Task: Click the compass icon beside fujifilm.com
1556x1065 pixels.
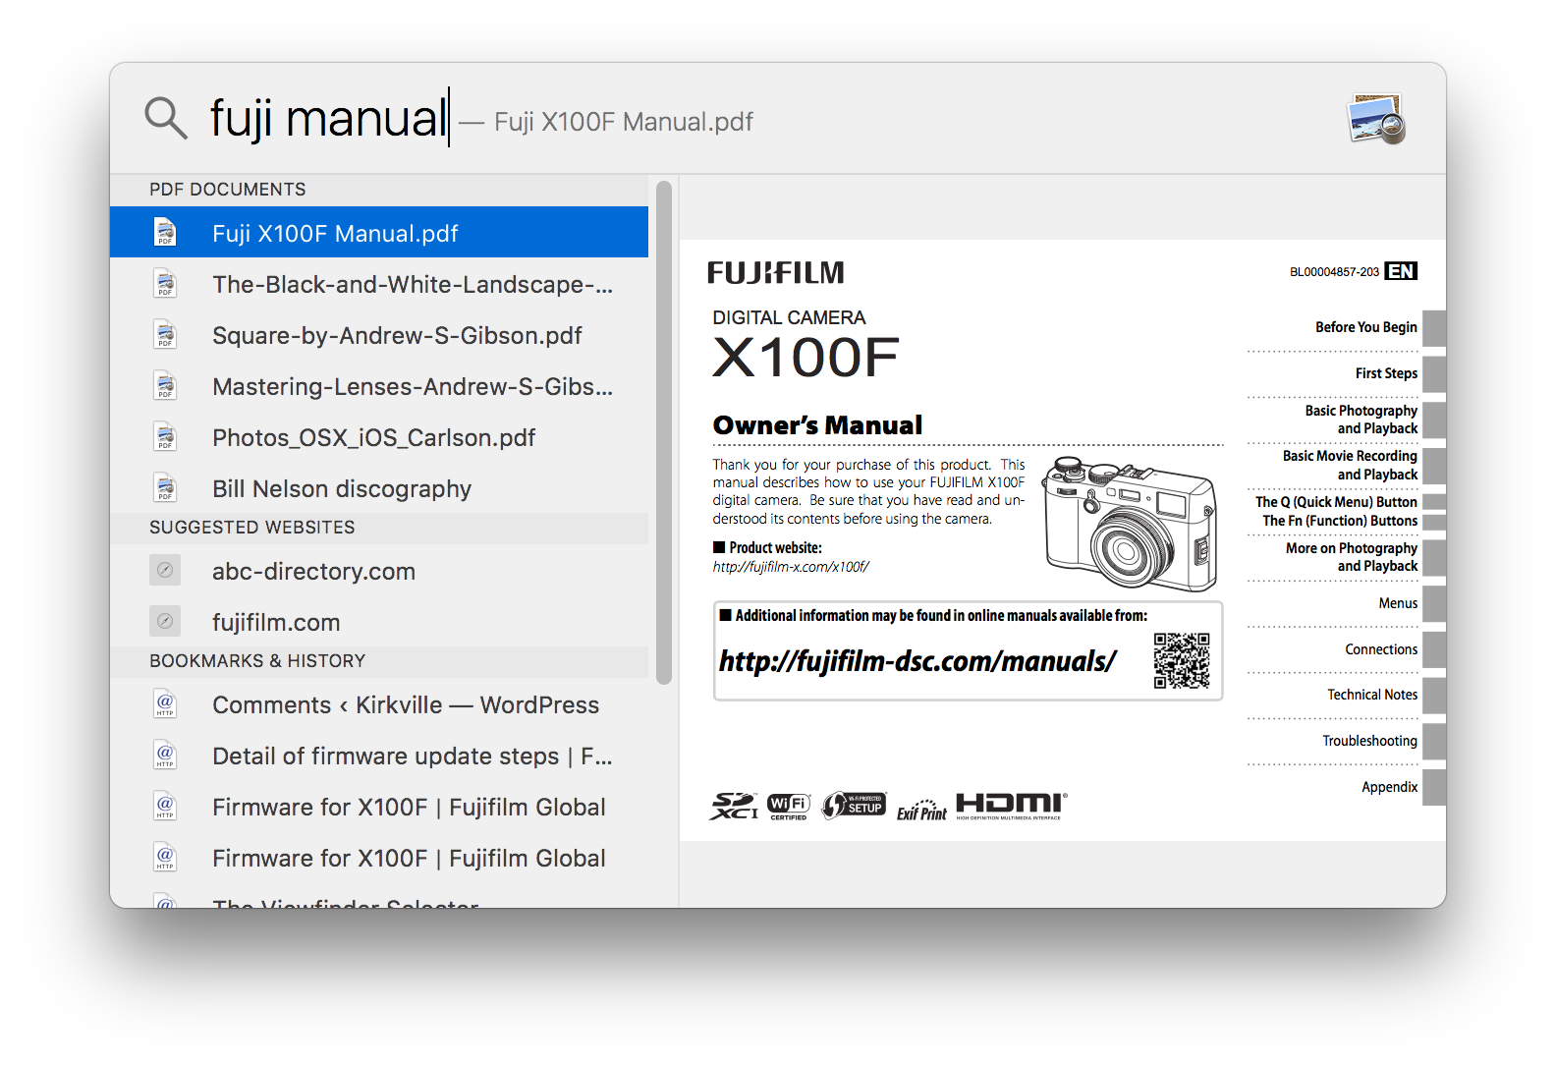Action: [x=165, y=622]
